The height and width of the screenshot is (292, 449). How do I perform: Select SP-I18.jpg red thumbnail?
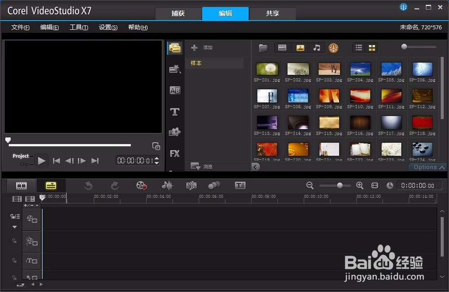(x=422, y=123)
